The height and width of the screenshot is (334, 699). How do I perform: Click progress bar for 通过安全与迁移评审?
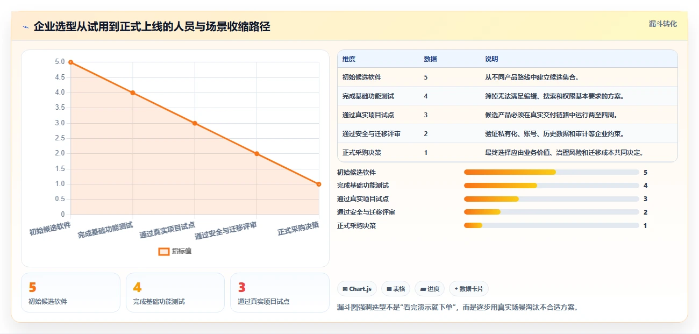[x=552, y=212]
